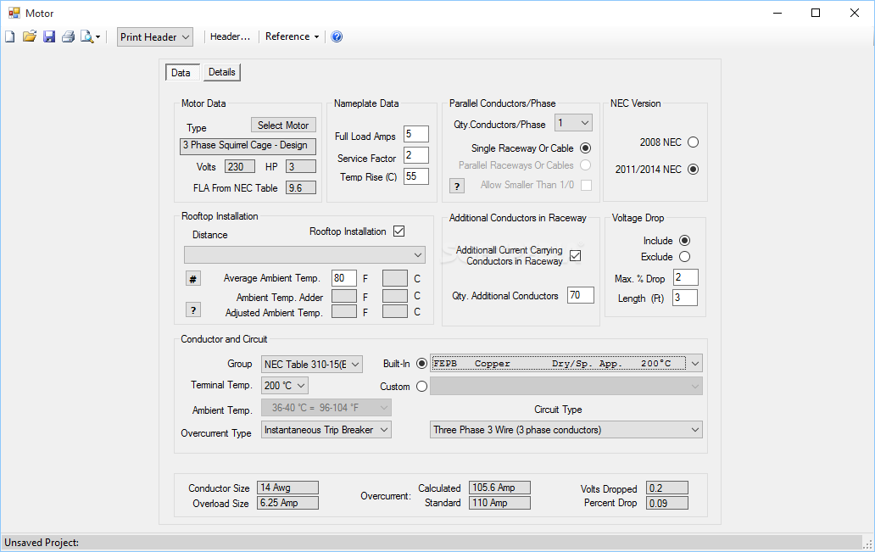Open the Terminal Temp. dropdown
Viewport: 875px width, 552px height.
click(285, 386)
